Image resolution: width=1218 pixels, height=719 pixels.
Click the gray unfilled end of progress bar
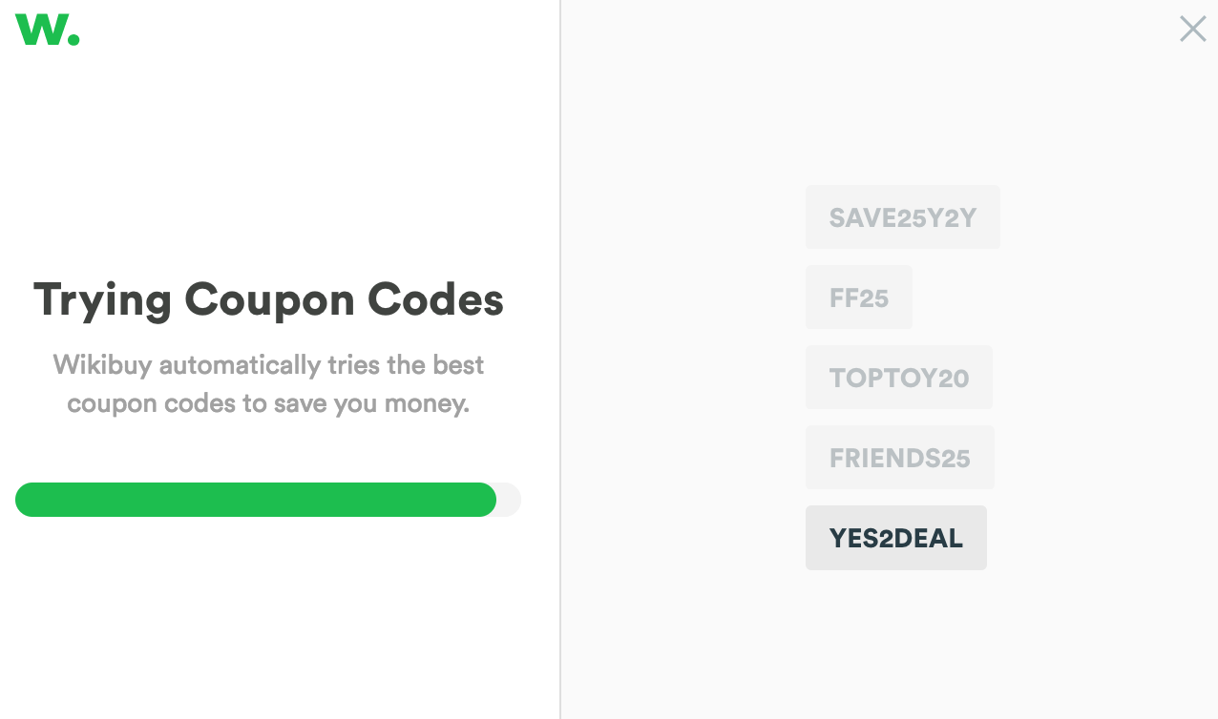point(510,500)
